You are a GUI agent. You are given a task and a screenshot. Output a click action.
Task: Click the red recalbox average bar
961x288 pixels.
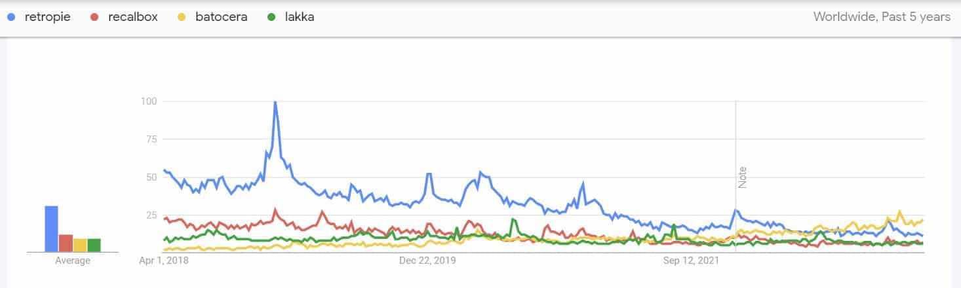click(x=66, y=243)
